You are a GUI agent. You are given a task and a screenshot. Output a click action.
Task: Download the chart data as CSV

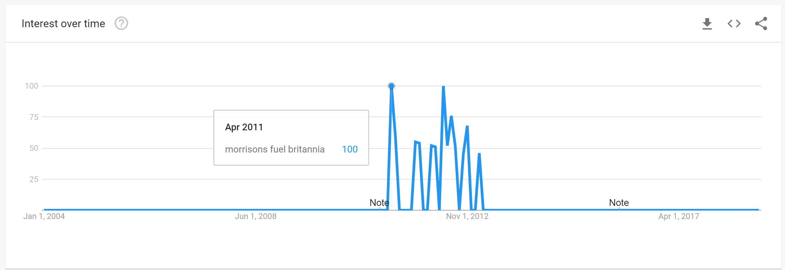pos(707,24)
